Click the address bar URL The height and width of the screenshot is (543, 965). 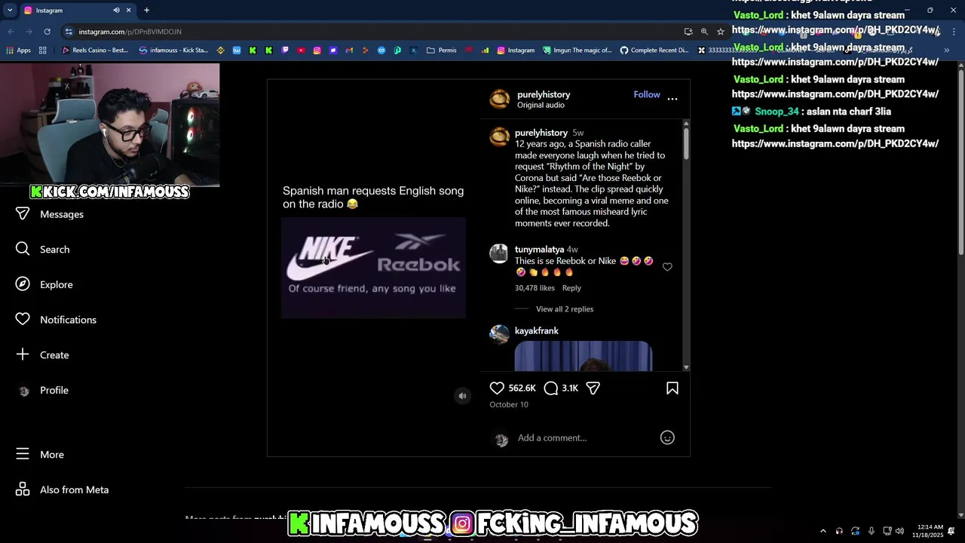pos(130,32)
